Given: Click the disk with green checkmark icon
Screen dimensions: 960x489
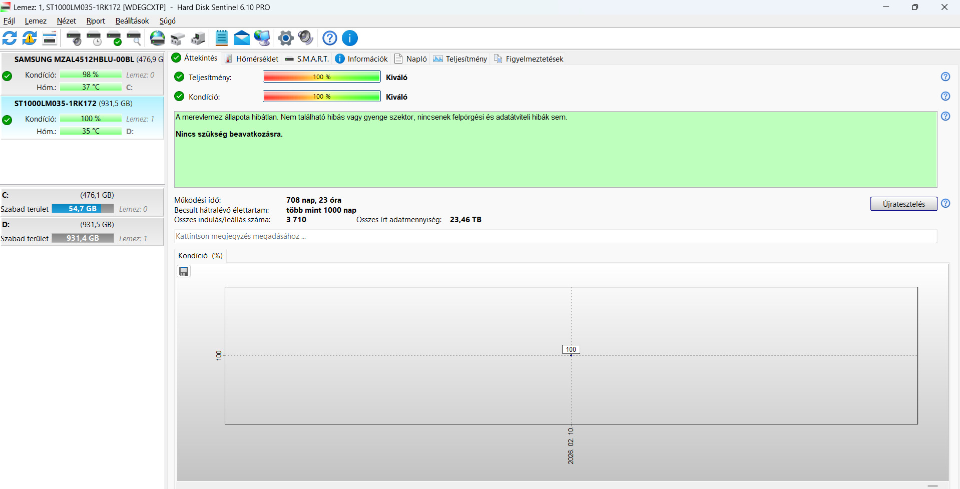Looking at the screenshot, I should [114, 38].
